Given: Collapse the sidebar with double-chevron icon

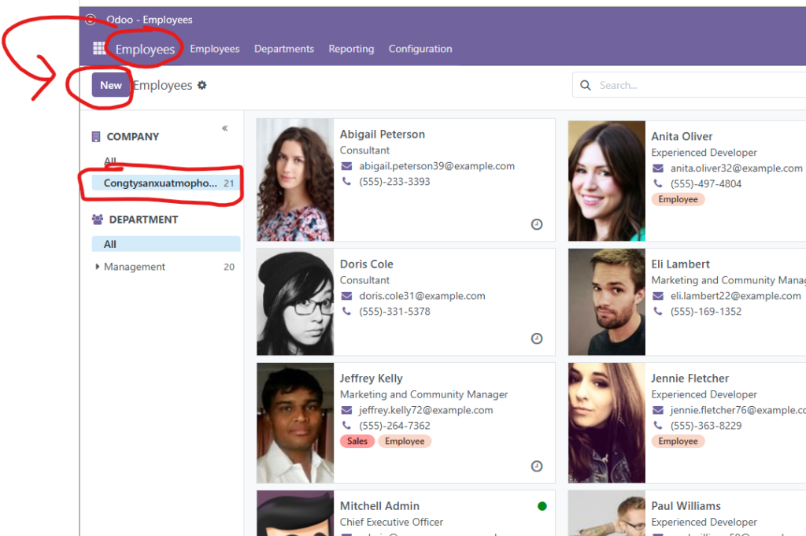Looking at the screenshot, I should [x=225, y=128].
